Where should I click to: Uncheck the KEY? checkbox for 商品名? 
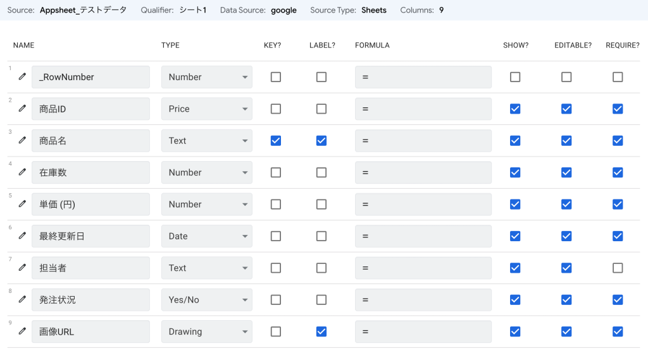[276, 141]
